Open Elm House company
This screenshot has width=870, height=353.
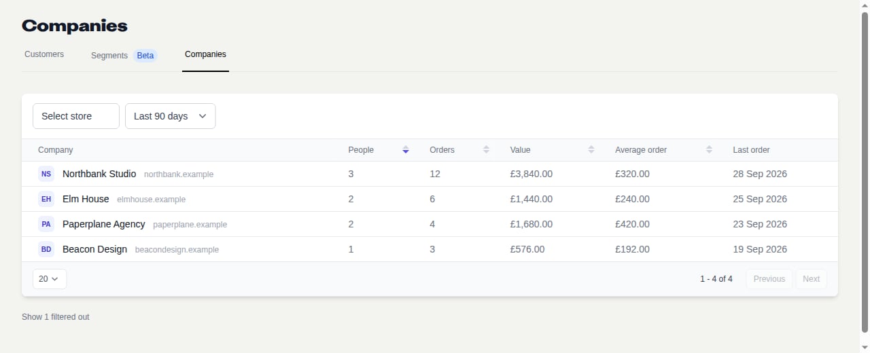tap(86, 199)
